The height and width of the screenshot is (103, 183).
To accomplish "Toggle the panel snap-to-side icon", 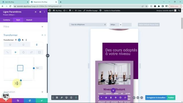I will [x=40, y=12].
